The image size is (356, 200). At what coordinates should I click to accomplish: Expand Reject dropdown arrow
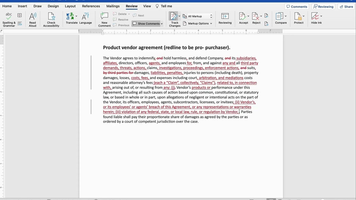(261, 16)
